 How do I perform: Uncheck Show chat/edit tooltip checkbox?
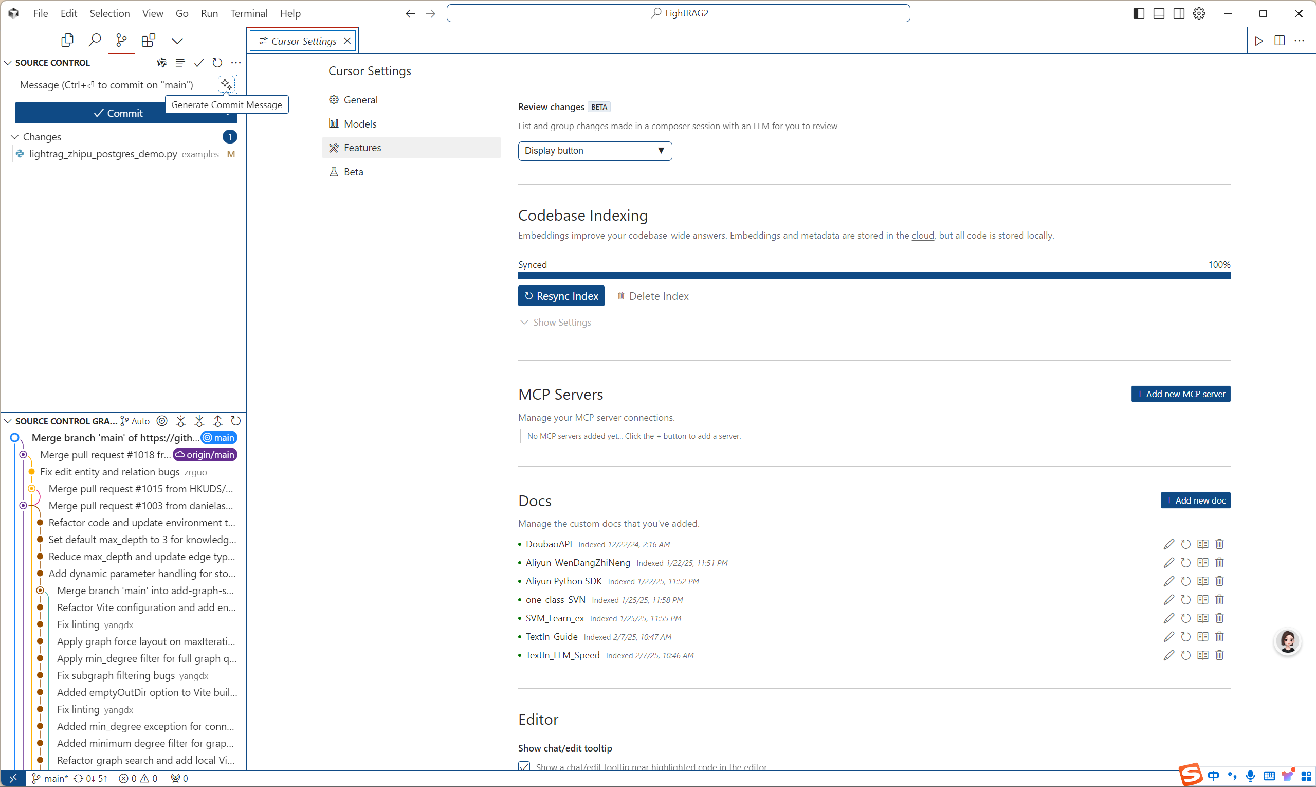[524, 767]
